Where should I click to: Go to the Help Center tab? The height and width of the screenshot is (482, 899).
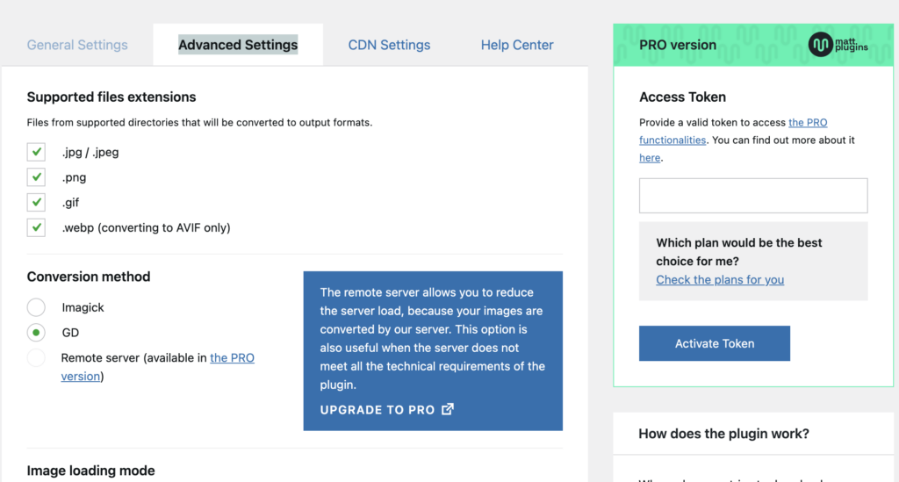coord(517,45)
